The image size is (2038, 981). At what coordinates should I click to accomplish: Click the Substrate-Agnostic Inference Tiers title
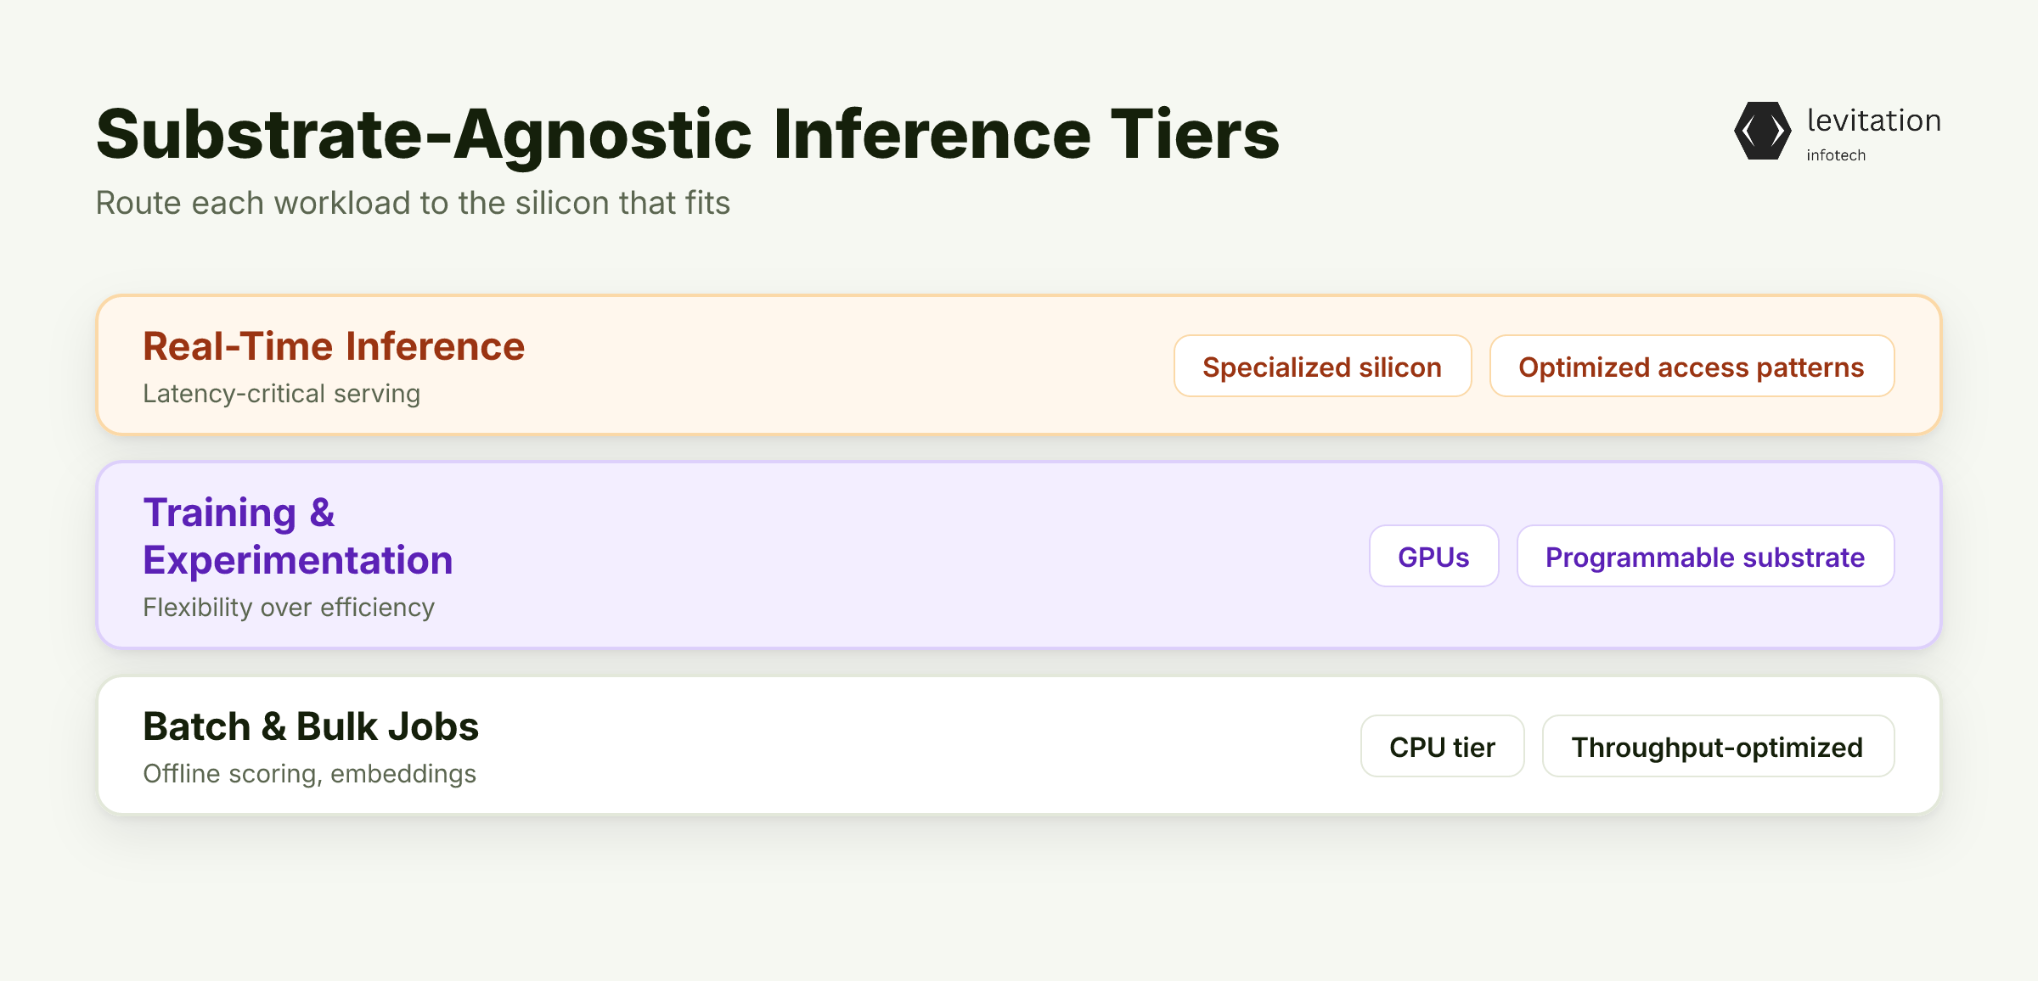click(x=688, y=134)
